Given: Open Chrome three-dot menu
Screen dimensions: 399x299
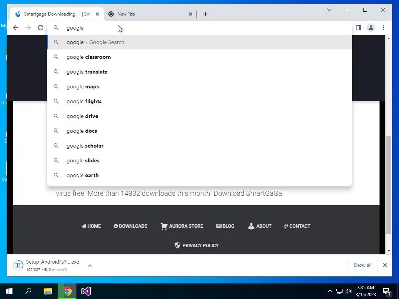Looking at the screenshot, I should pos(383,28).
